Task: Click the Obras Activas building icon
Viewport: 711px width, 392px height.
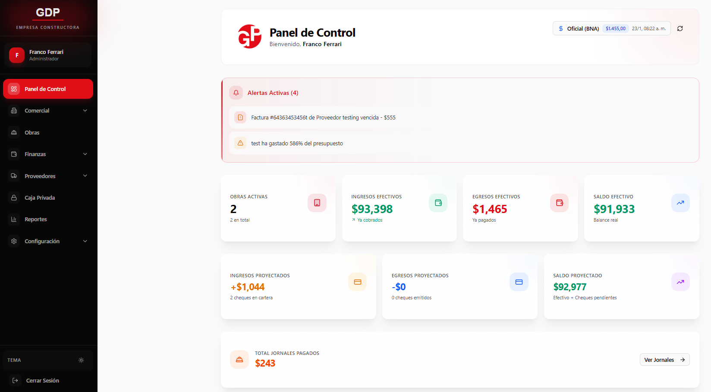Action: click(x=317, y=203)
